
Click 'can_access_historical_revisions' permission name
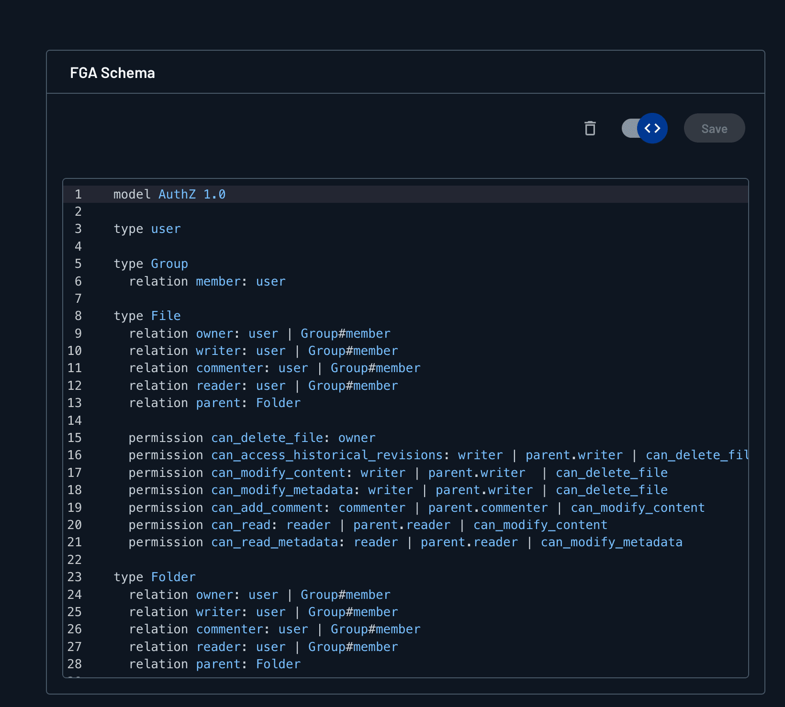[x=327, y=455]
